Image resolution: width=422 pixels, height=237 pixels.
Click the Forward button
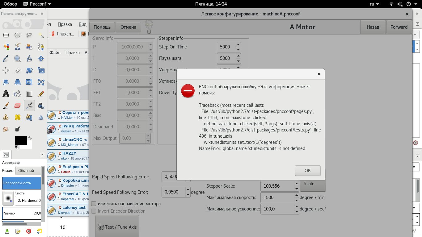pos(399,27)
